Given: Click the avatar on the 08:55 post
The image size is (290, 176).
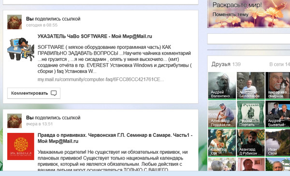Looking at the screenshot, I should (x=14, y=22).
